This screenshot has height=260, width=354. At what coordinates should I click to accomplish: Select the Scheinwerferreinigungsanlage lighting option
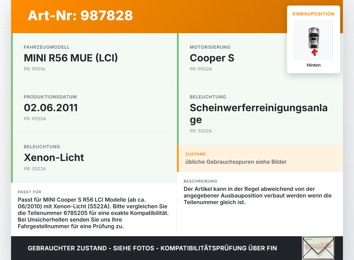pyautogui.click(x=259, y=114)
